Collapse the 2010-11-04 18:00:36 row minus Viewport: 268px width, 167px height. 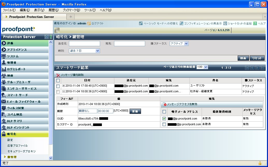pyautogui.click(x=64, y=92)
